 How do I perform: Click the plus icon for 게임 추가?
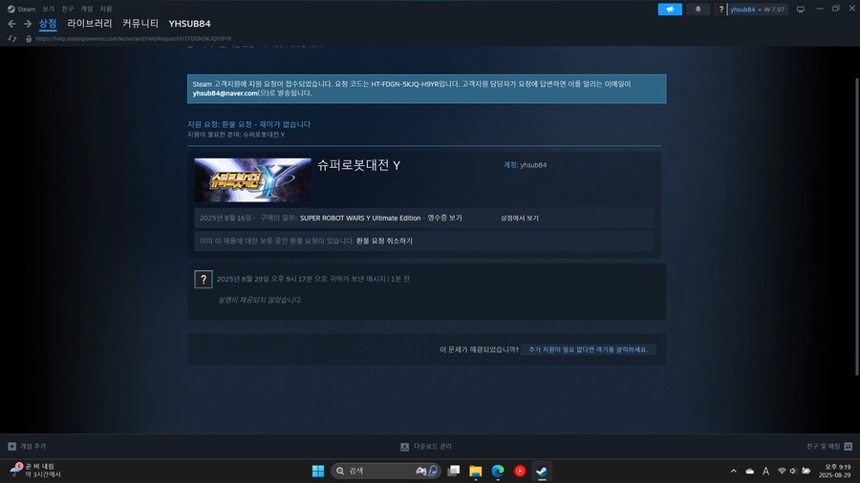point(12,447)
